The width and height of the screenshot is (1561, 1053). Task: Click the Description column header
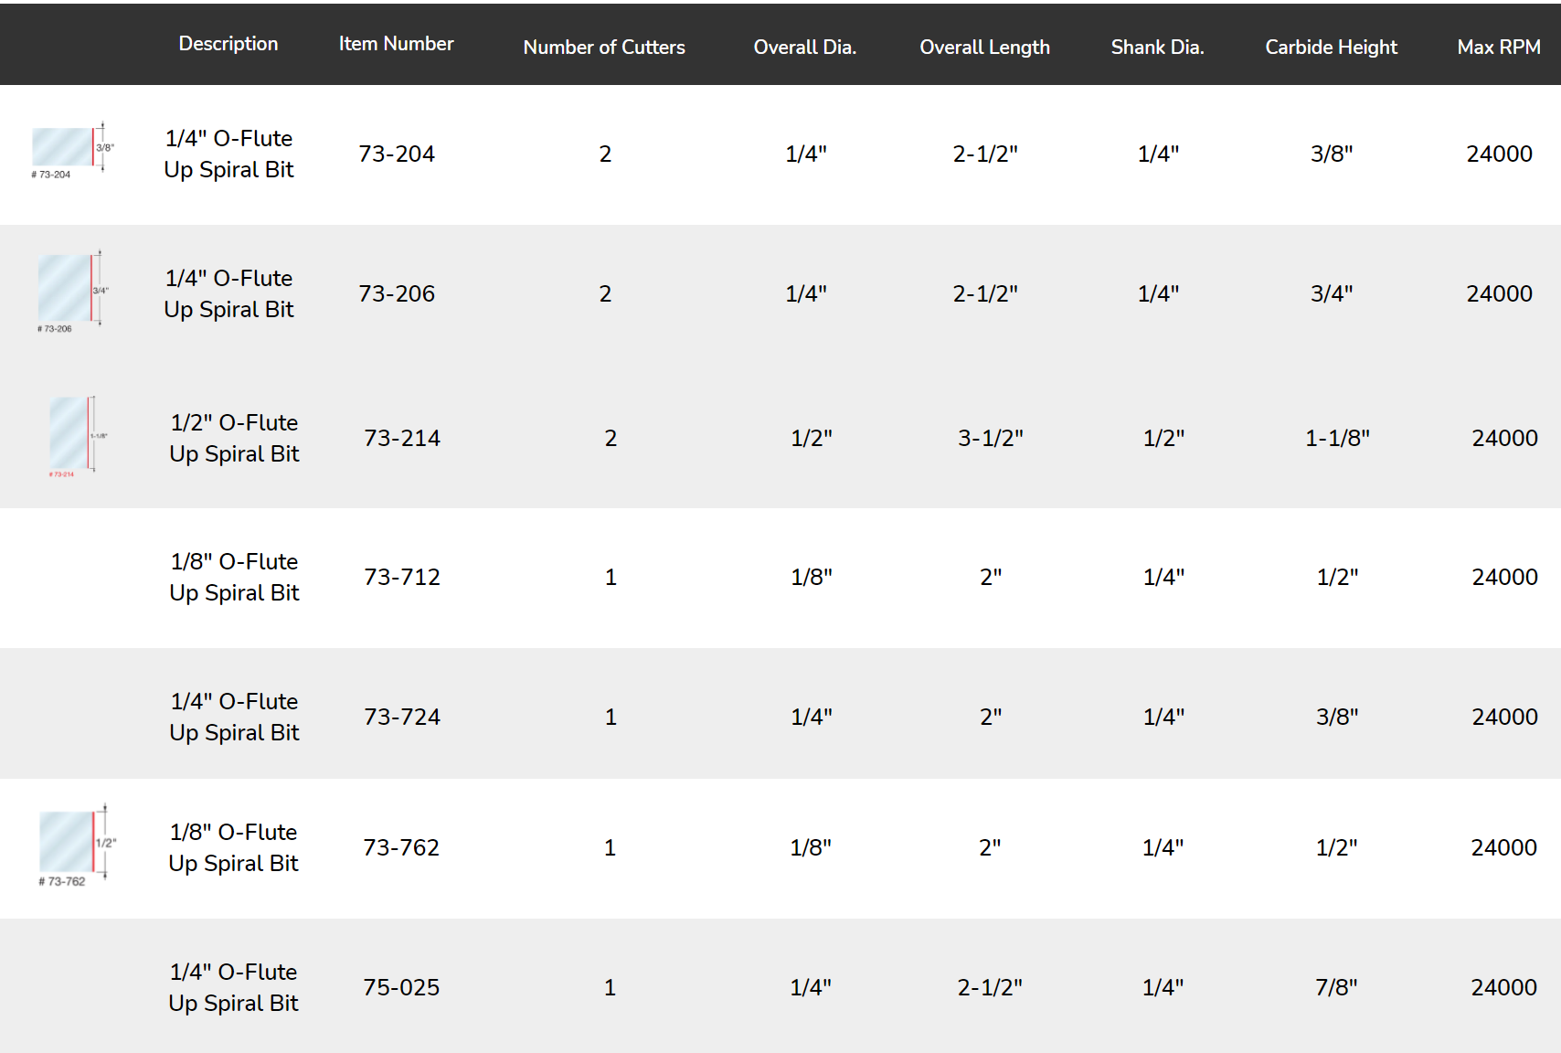[228, 44]
